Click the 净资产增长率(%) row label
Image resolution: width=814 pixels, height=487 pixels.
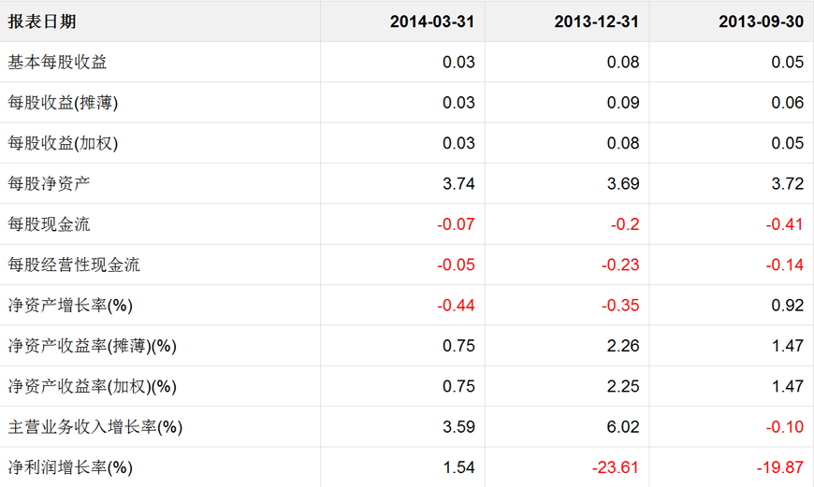70,306
